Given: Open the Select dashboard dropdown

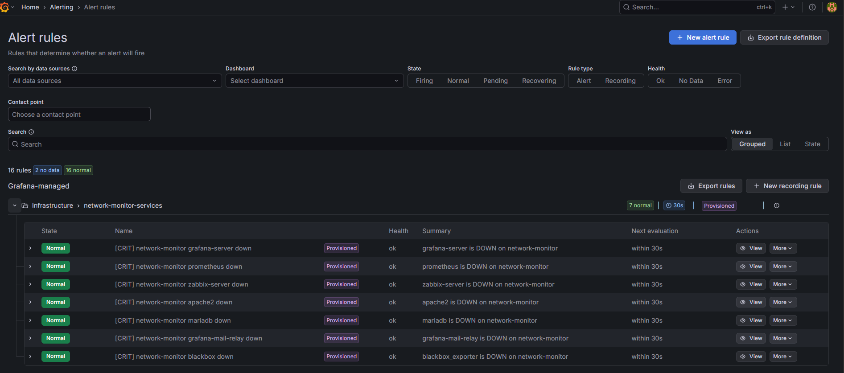Looking at the screenshot, I should (x=314, y=81).
